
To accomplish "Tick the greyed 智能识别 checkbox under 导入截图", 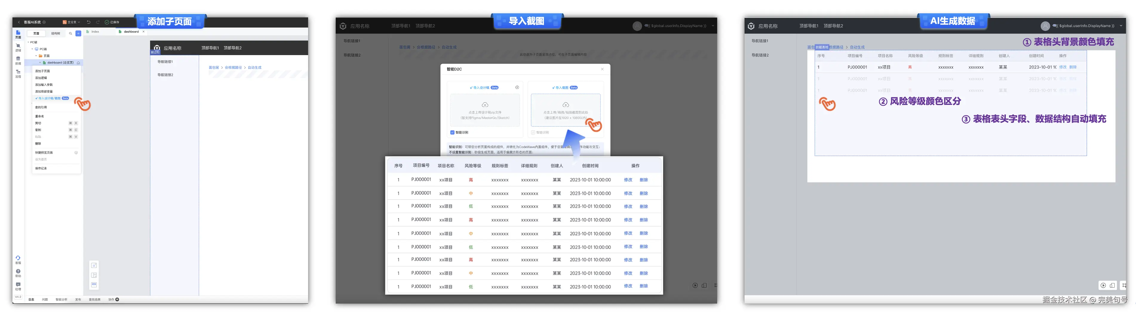I will [x=533, y=132].
